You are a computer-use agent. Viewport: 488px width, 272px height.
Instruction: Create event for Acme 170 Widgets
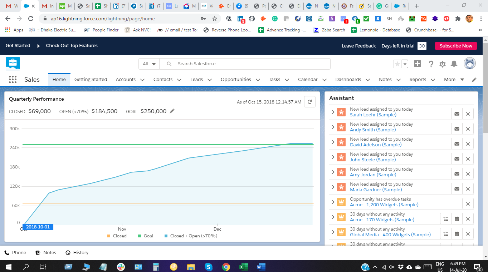click(x=457, y=219)
